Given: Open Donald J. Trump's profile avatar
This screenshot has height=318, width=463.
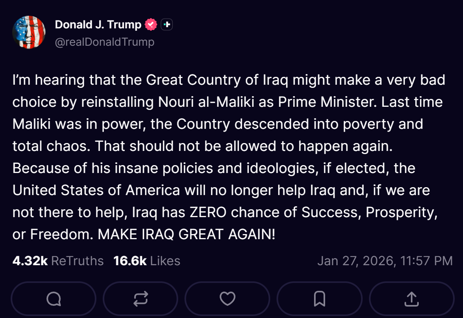Looking at the screenshot, I should click(28, 32).
